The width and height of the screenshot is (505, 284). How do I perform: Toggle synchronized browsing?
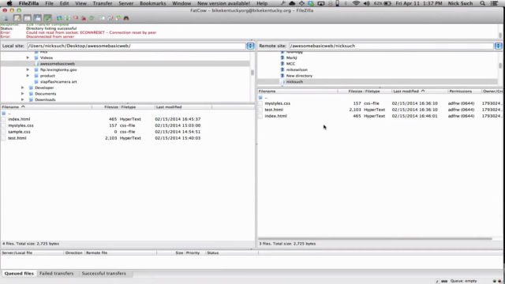coord(118,18)
